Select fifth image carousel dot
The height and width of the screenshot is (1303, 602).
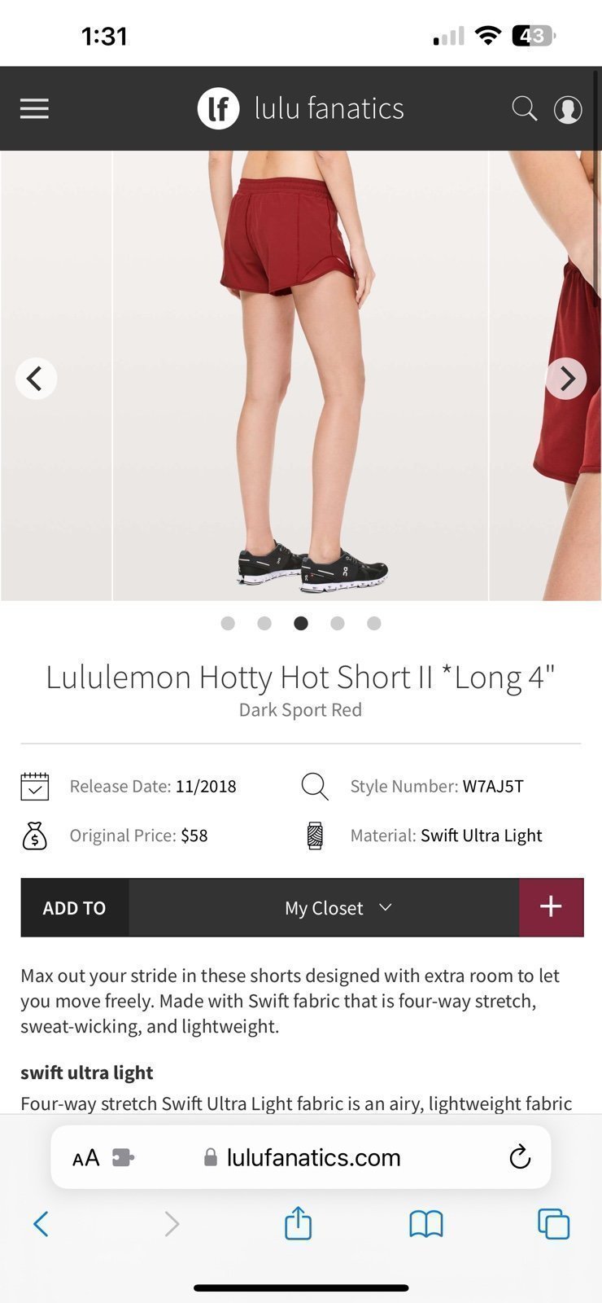click(374, 623)
